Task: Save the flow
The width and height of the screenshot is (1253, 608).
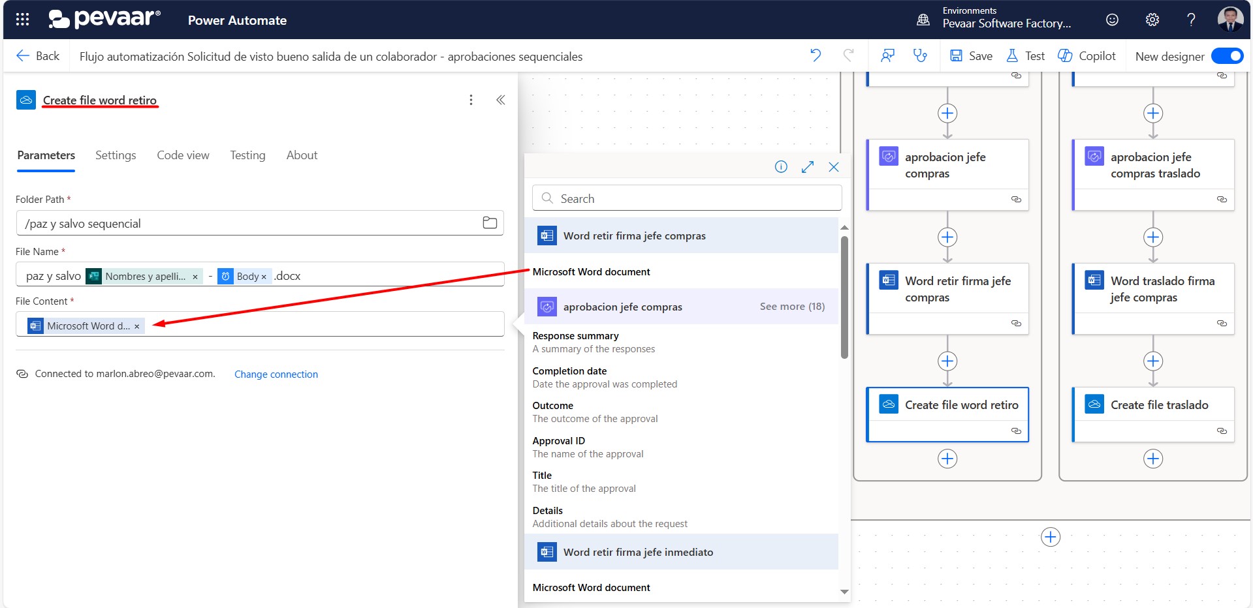Action: pyautogui.click(x=971, y=55)
